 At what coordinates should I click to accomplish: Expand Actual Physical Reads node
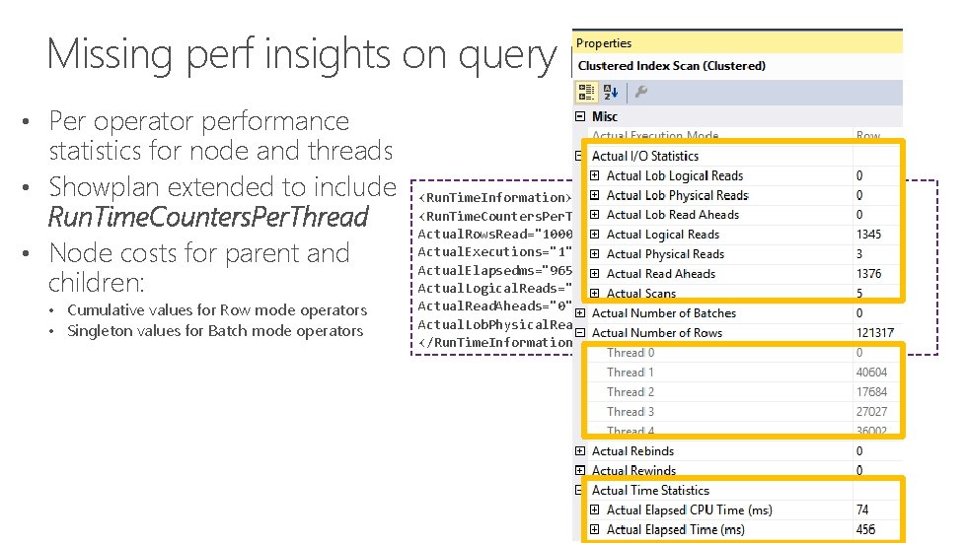pos(595,254)
